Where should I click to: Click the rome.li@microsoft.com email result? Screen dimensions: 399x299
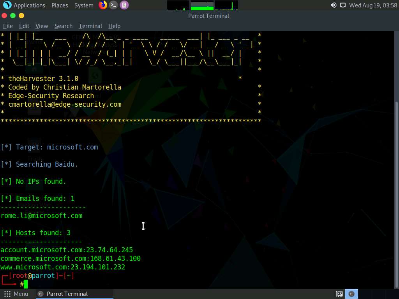pos(41,216)
